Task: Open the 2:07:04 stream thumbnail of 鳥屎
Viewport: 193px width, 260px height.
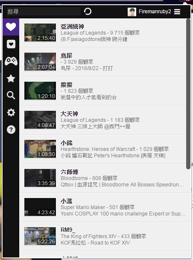Action: coord(40,62)
